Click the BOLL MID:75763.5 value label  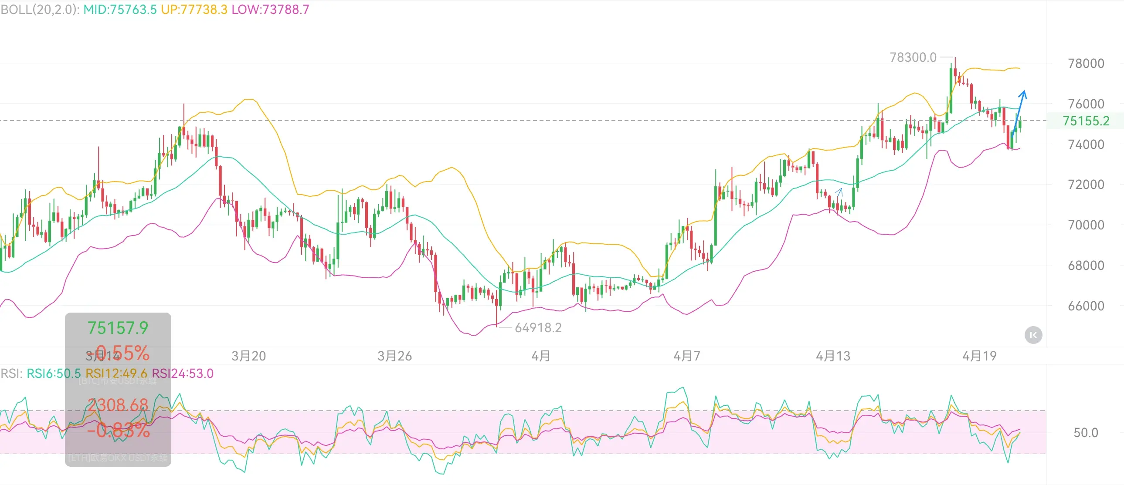(119, 9)
